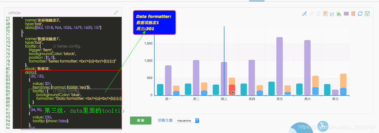379x133 pixels.
Task: Click the orange bar segment above red 周三 bar
Action: [x=232, y=81]
